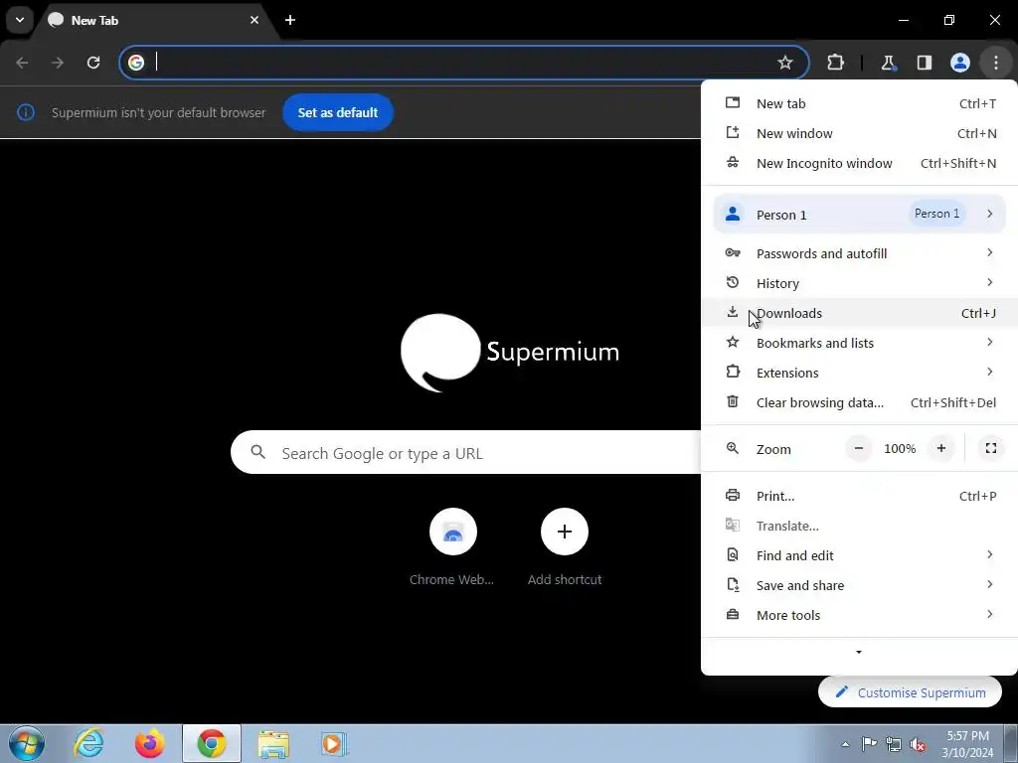
Task: Click the 100% zoom value
Action: click(x=900, y=448)
